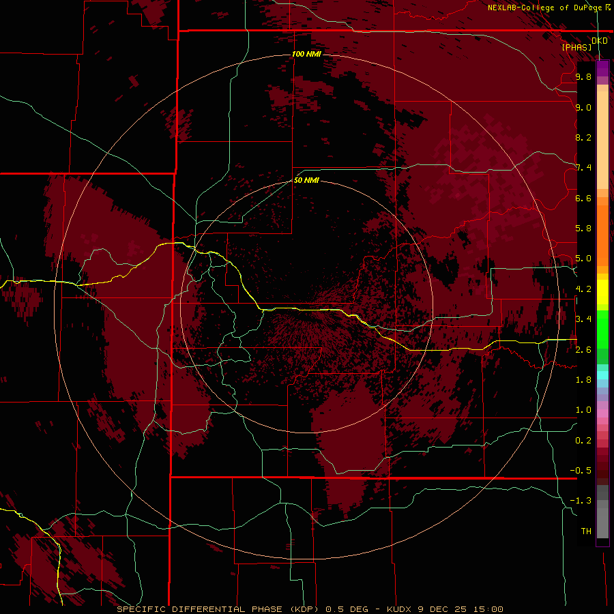Viewport: 614px width, 614px height.
Task: Click the -0.5 value on the color scale
Action: [x=581, y=470]
